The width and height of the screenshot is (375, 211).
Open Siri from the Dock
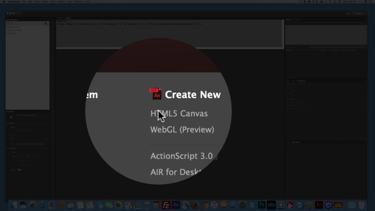pos(23,205)
